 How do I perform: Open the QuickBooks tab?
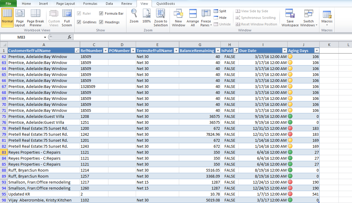[166, 4]
